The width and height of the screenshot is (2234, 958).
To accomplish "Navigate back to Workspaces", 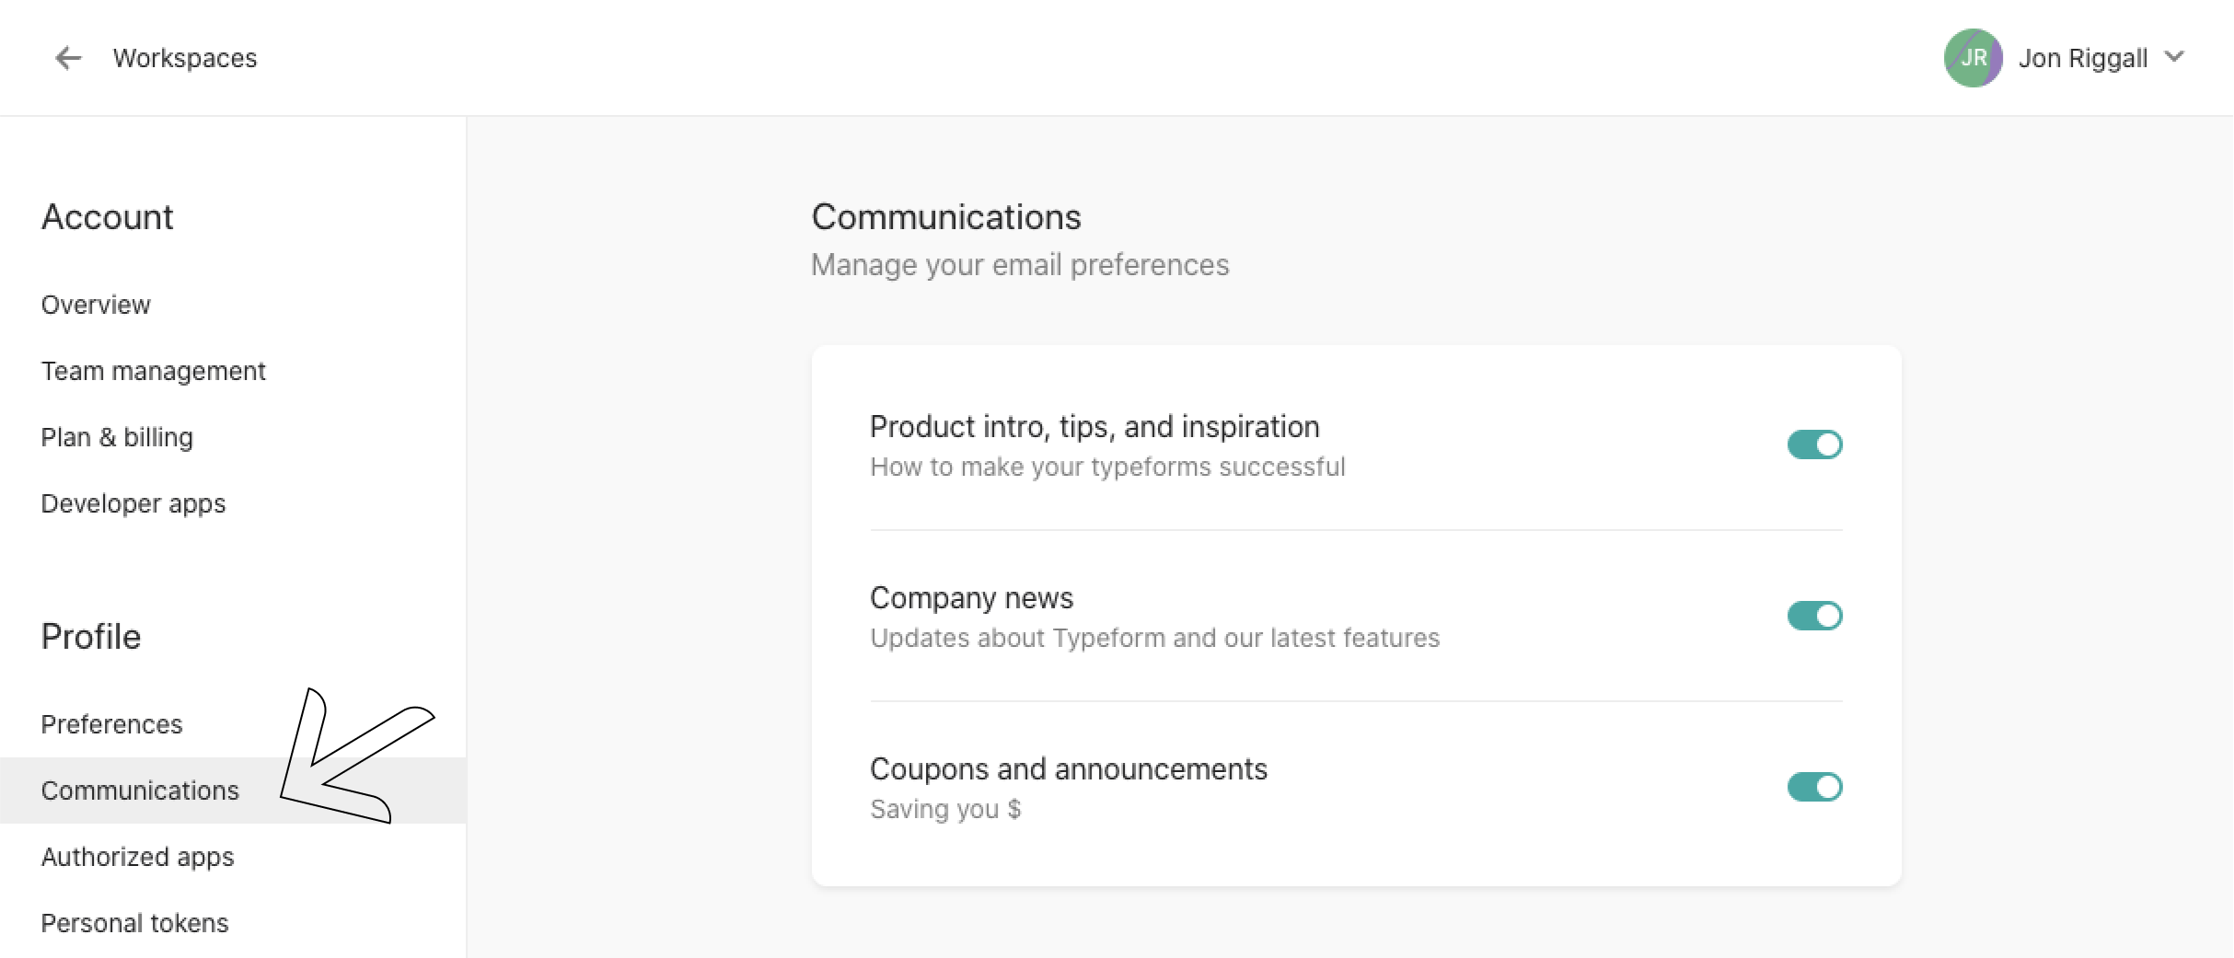I will [184, 58].
